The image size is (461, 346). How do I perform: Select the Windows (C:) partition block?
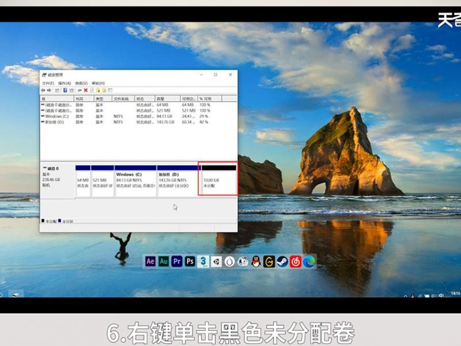135,180
